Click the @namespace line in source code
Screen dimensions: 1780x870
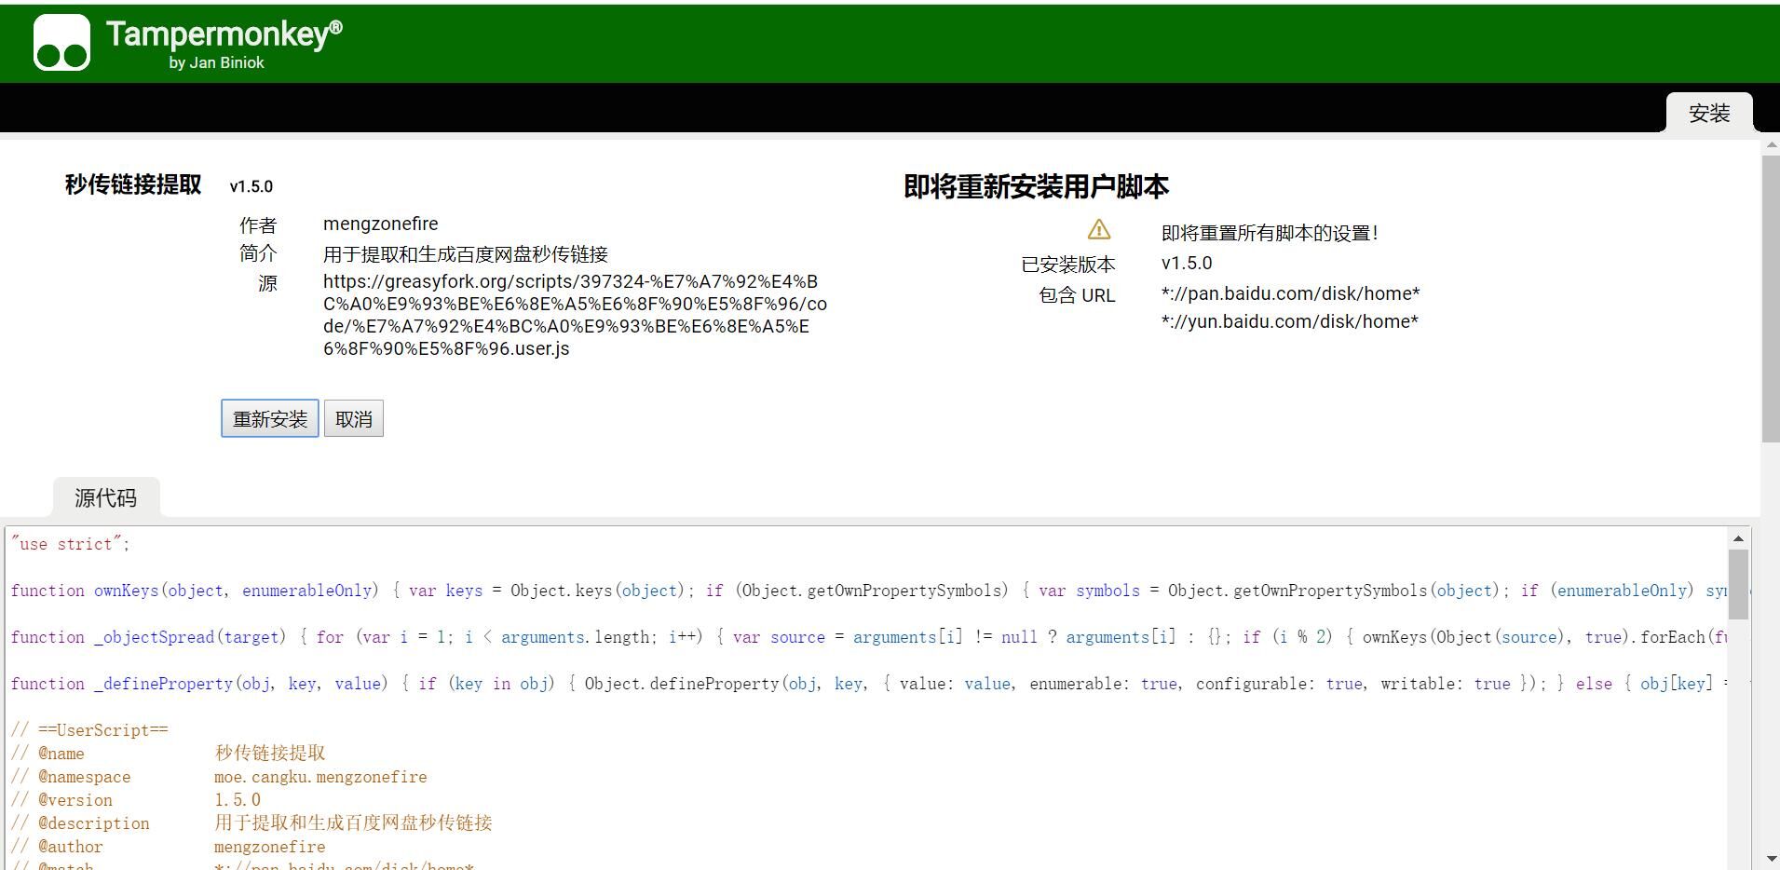coord(219,777)
